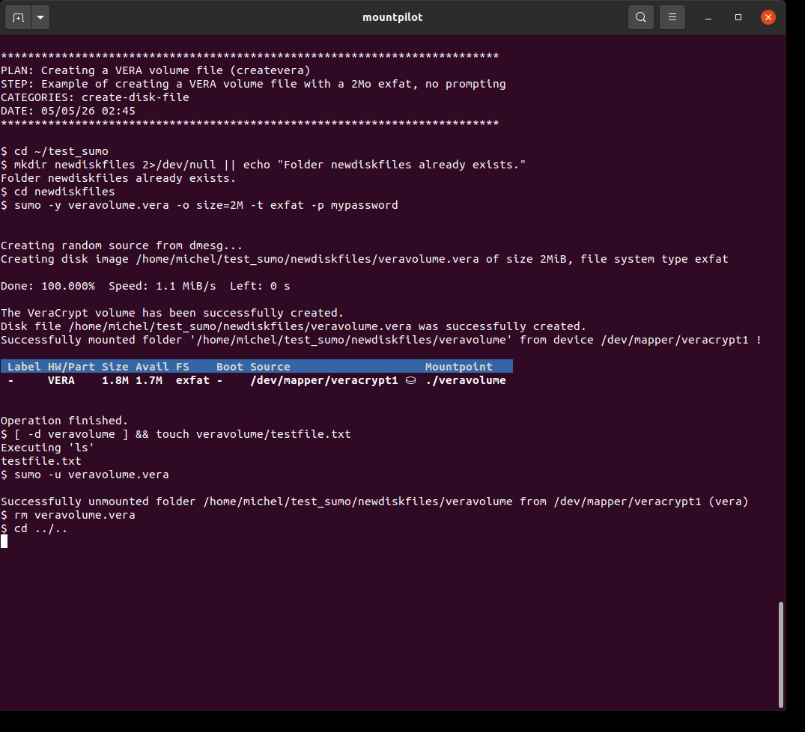The image size is (805, 732).
Task: Click the PLAN: Creating a VERA volume line
Action: [x=156, y=70]
